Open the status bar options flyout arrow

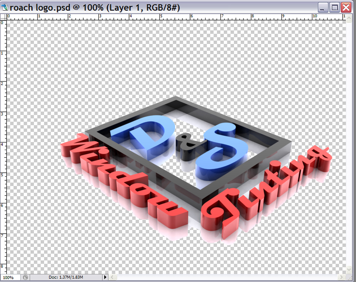coord(105,277)
